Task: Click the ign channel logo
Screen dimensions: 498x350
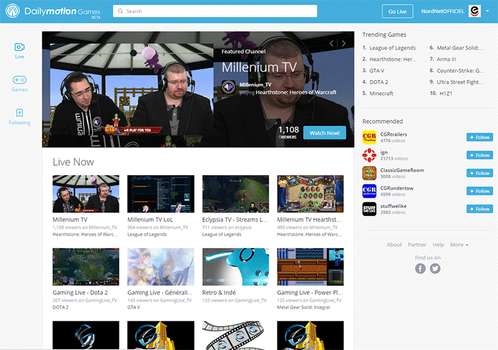Action: 369,155
